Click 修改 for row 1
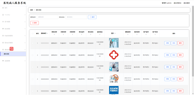The height and width of the screenshot is (95, 194). click(174, 43)
